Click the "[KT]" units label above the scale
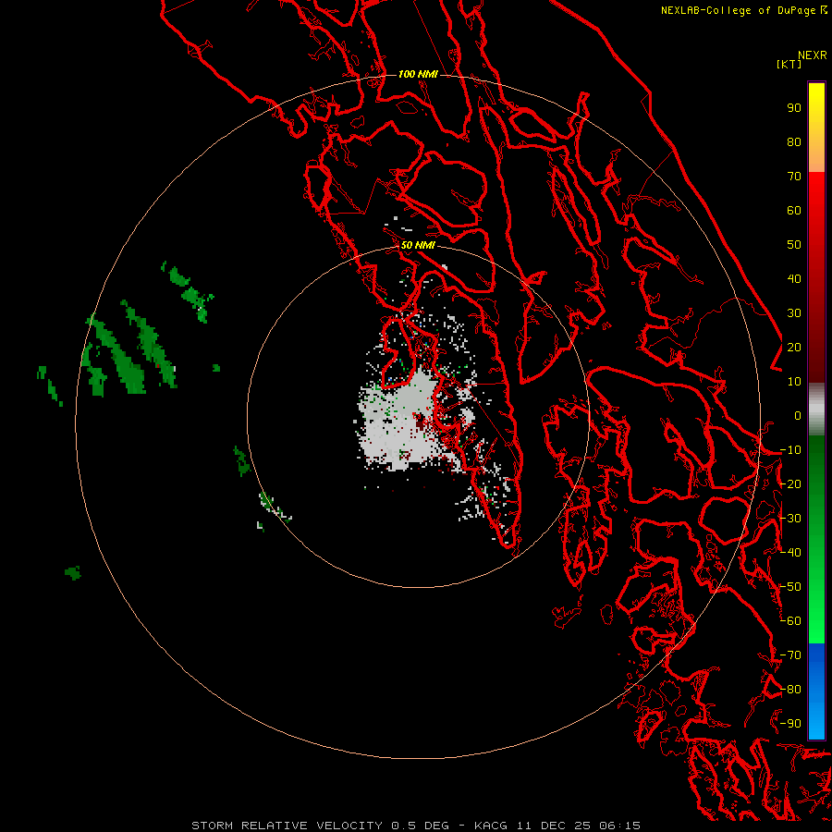Viewport: 832px width, 832px height. coord(789,64)
